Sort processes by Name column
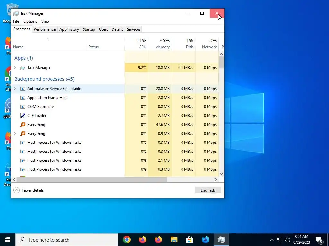The width and height of the screenshot is (329, 246). coord(49,44)
